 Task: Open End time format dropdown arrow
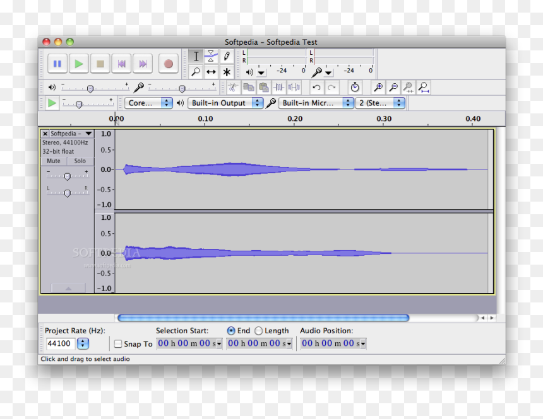pyautogui.click(x=290, y=344)
